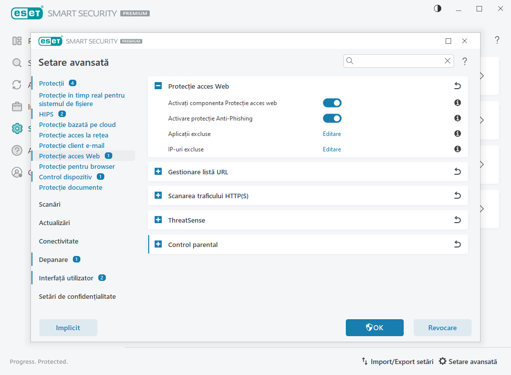Click the revert arrow for Protecție acces Web
The height and width of the screenshot is (375, 511).
pos(457,86)
